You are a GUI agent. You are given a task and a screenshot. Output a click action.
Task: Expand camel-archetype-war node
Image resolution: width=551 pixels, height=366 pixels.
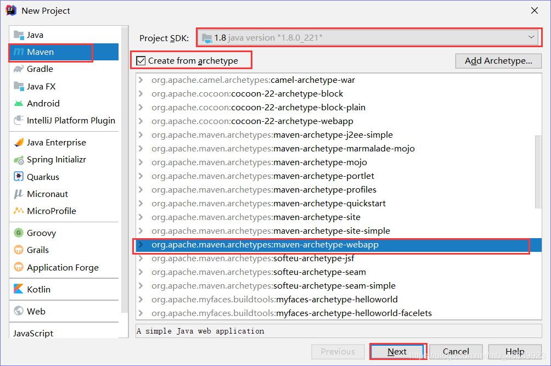click(x=141, y=80)
